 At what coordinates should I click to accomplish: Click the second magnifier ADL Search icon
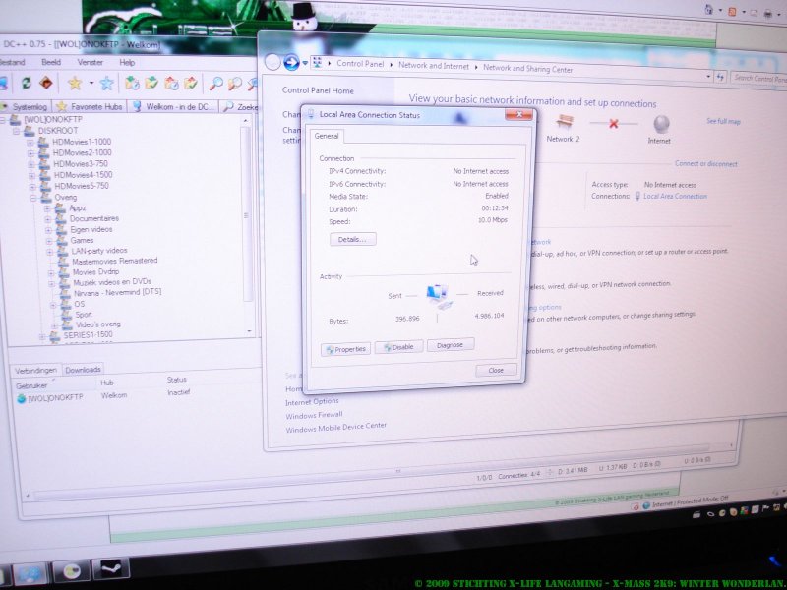[234, 84]
